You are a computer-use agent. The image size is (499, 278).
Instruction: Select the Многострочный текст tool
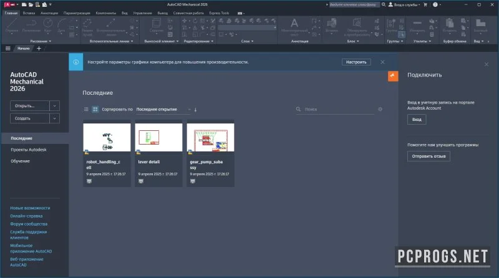pos(294,27)
